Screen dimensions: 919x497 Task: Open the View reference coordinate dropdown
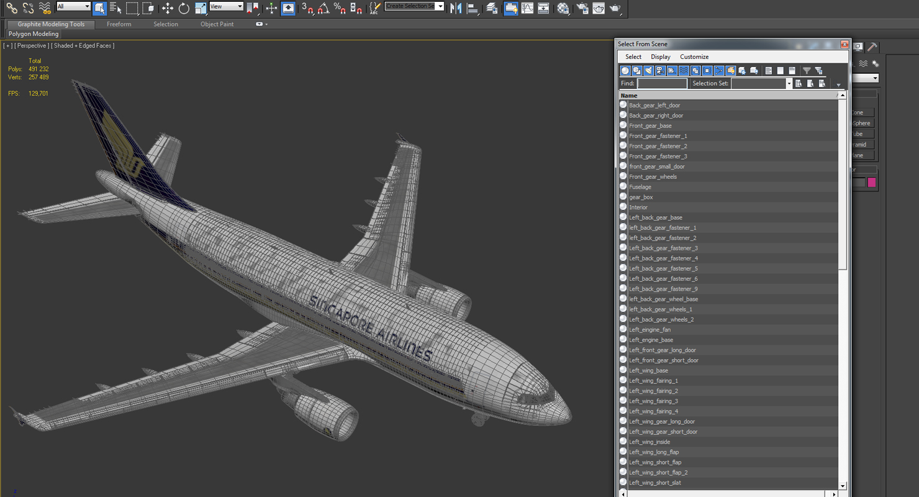(x=226, y=6)
